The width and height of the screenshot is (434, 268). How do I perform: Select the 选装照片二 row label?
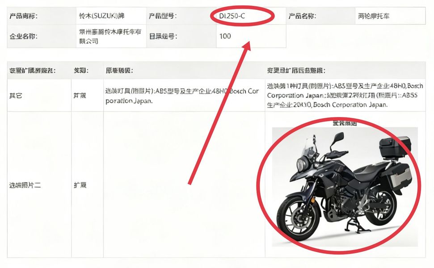[x=25, y=185]
